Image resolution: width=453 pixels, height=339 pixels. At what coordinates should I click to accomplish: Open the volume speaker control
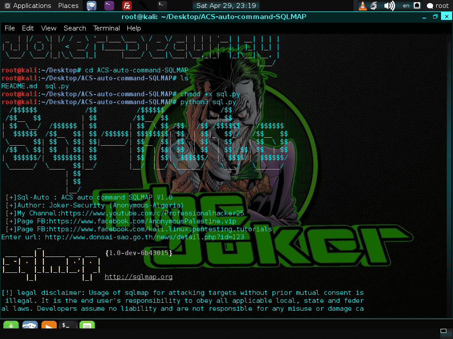click(x=389, y=6)
